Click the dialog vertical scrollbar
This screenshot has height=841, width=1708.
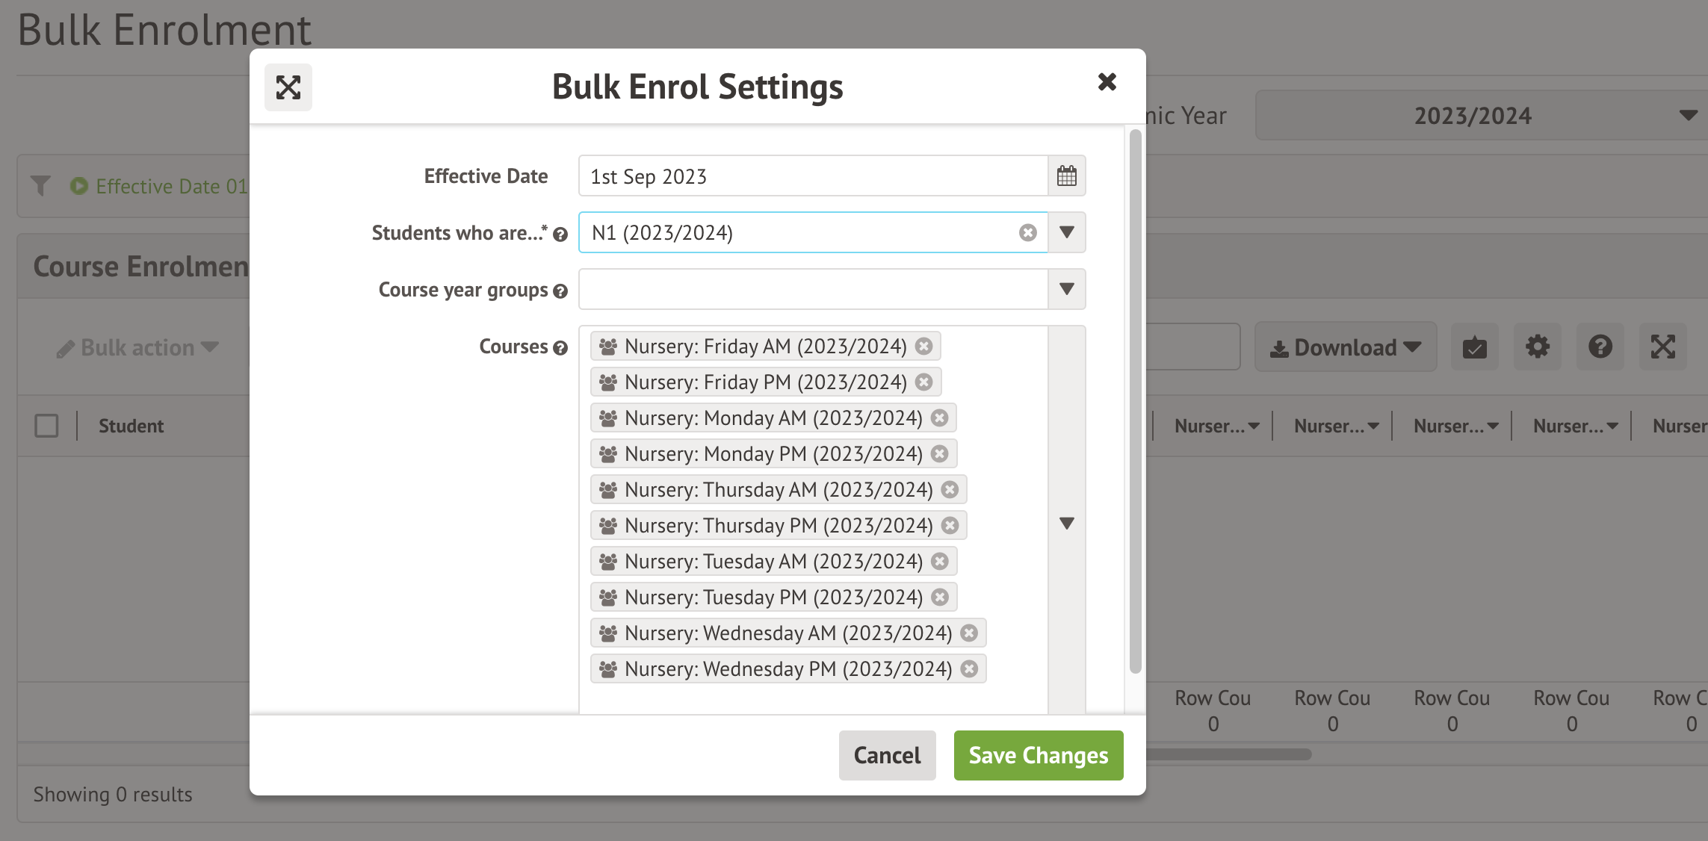[x=1135, y=403]
